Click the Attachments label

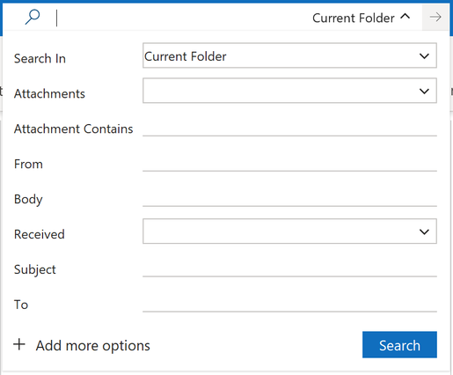click(x=49, y=93)
